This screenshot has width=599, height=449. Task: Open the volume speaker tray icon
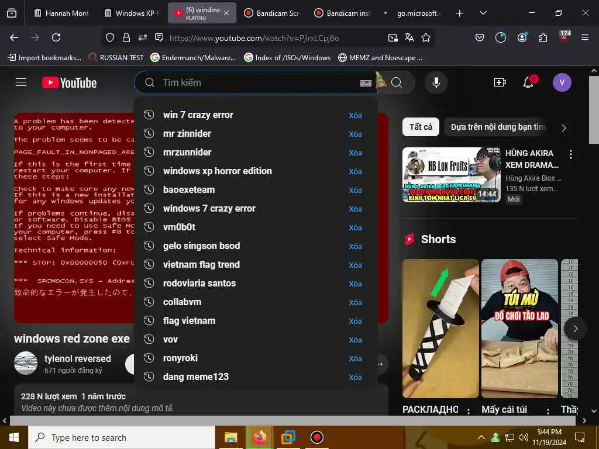click(524, 437)
